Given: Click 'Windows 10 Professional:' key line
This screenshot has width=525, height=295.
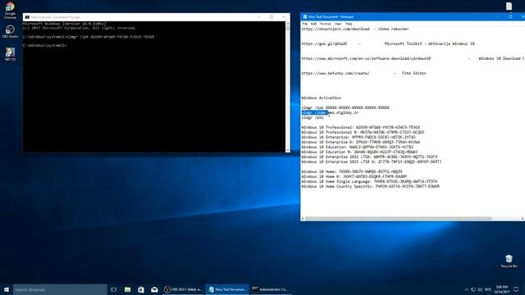Looking at the screenshot, I should [361, 128].
